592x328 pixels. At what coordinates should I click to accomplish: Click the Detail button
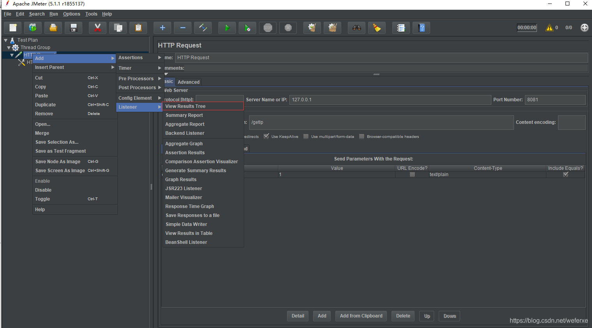pyautogui.click(x=298, y=316)
